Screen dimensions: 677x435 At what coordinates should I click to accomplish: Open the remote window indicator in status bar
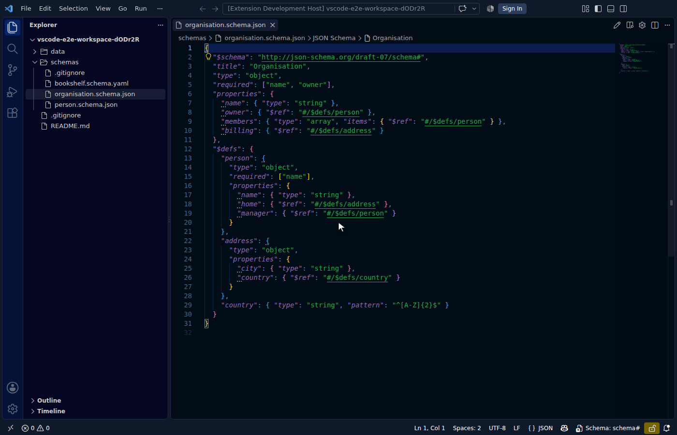coord(11,428)
